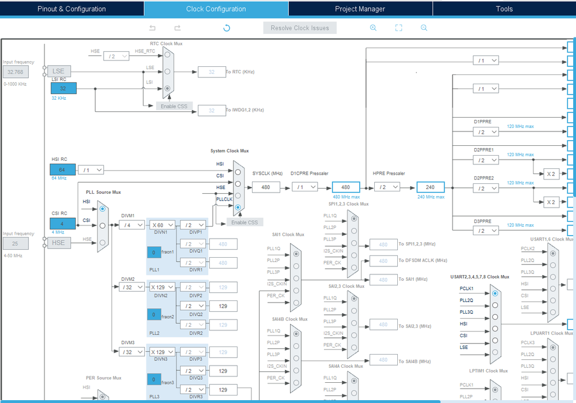Edit the fracn1 value field
Viewport: 576px width, 403px height.
pyautogui.click(x=154, y=252)
